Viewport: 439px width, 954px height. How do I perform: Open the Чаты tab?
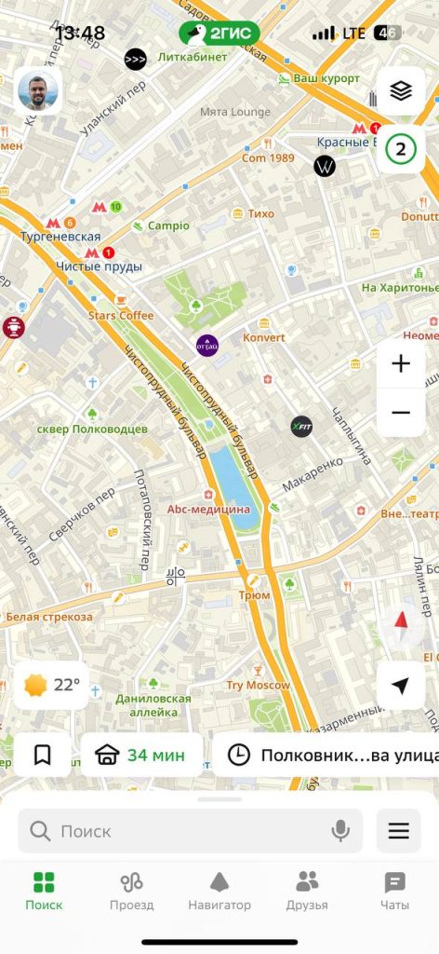tap(394, 891)
